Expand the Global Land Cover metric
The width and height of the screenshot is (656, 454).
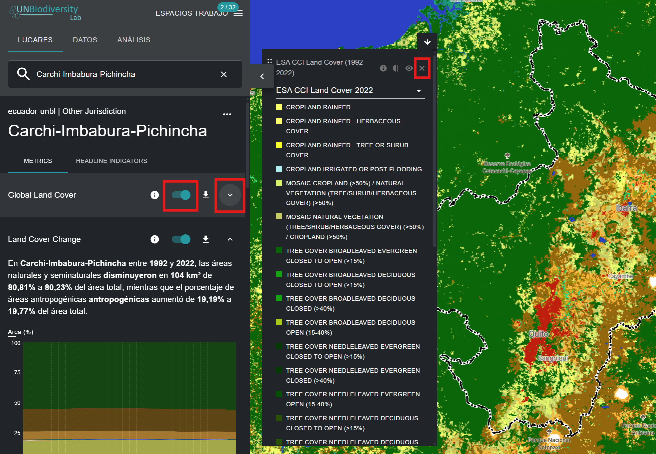pos(230,195)
